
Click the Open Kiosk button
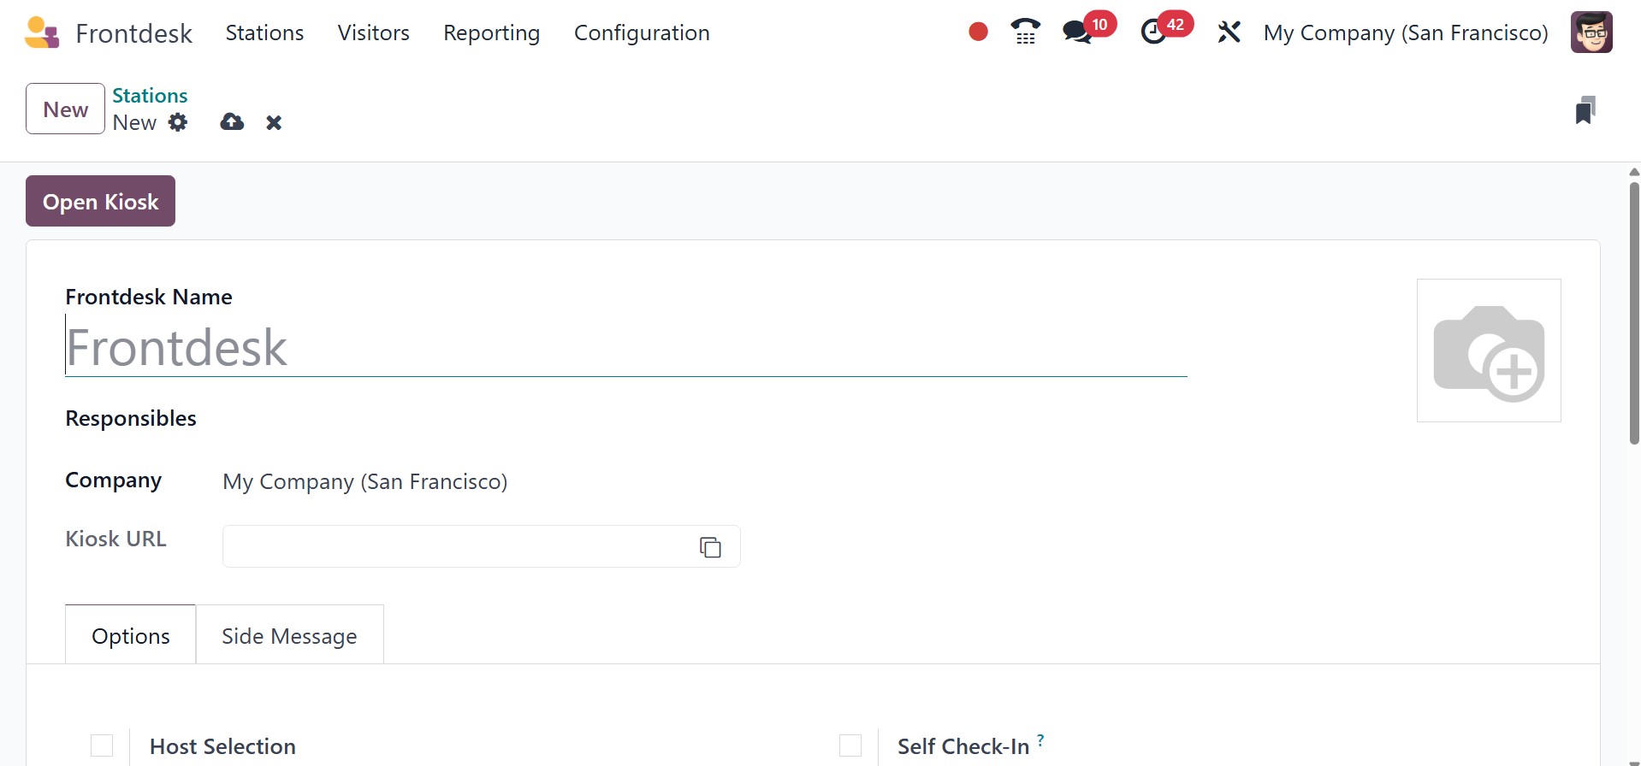point(100,202)
